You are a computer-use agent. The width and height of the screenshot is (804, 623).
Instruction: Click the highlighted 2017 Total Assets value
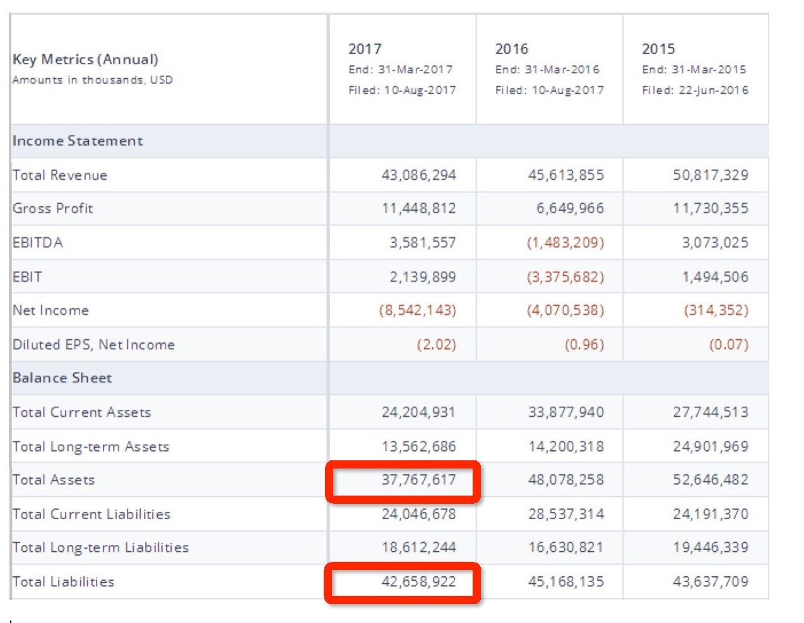pyautogui.click(x=418, y=480)
